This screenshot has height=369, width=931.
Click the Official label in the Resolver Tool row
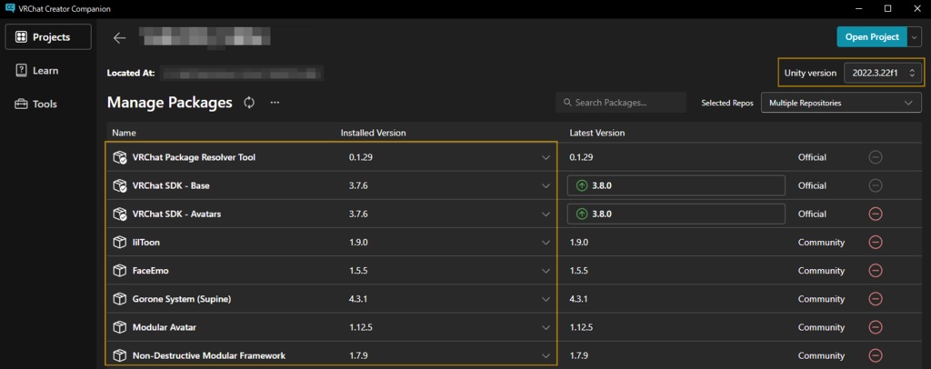coord(812,157)
